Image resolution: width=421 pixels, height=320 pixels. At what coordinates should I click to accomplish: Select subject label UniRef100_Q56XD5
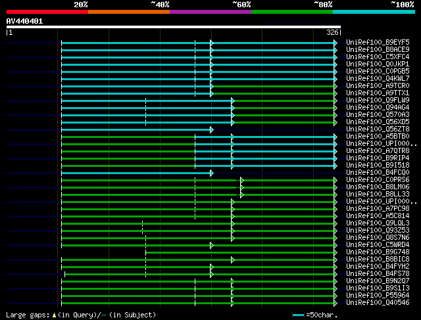pos(378,122)
